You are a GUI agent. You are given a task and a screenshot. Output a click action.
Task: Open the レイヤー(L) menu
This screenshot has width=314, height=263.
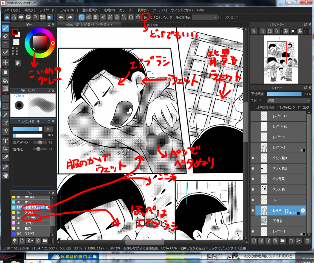48,10
